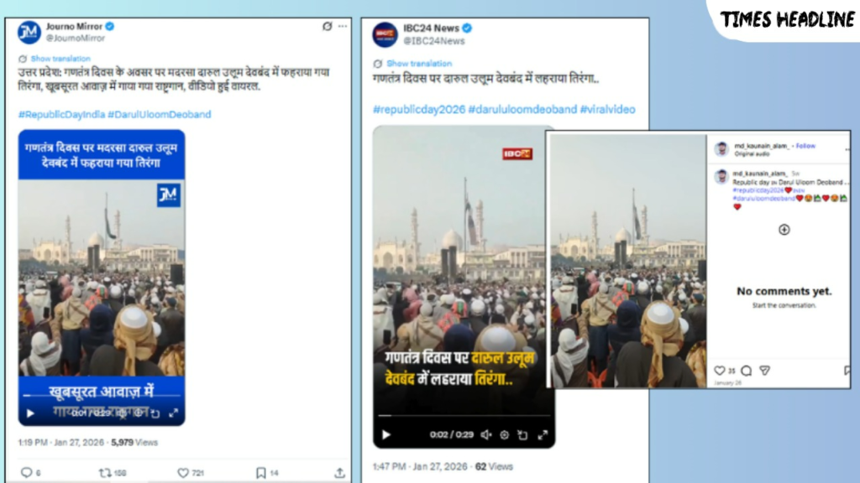The height and width of the screenshot is (483, 860).
Task: Bookmark the Journo Mirror tweet
Action: point(261,473)
